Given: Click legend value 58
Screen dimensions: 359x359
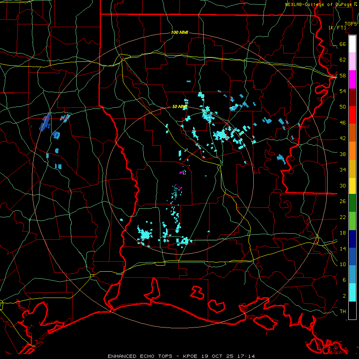Looking at the screenshot, I should 343,75.
